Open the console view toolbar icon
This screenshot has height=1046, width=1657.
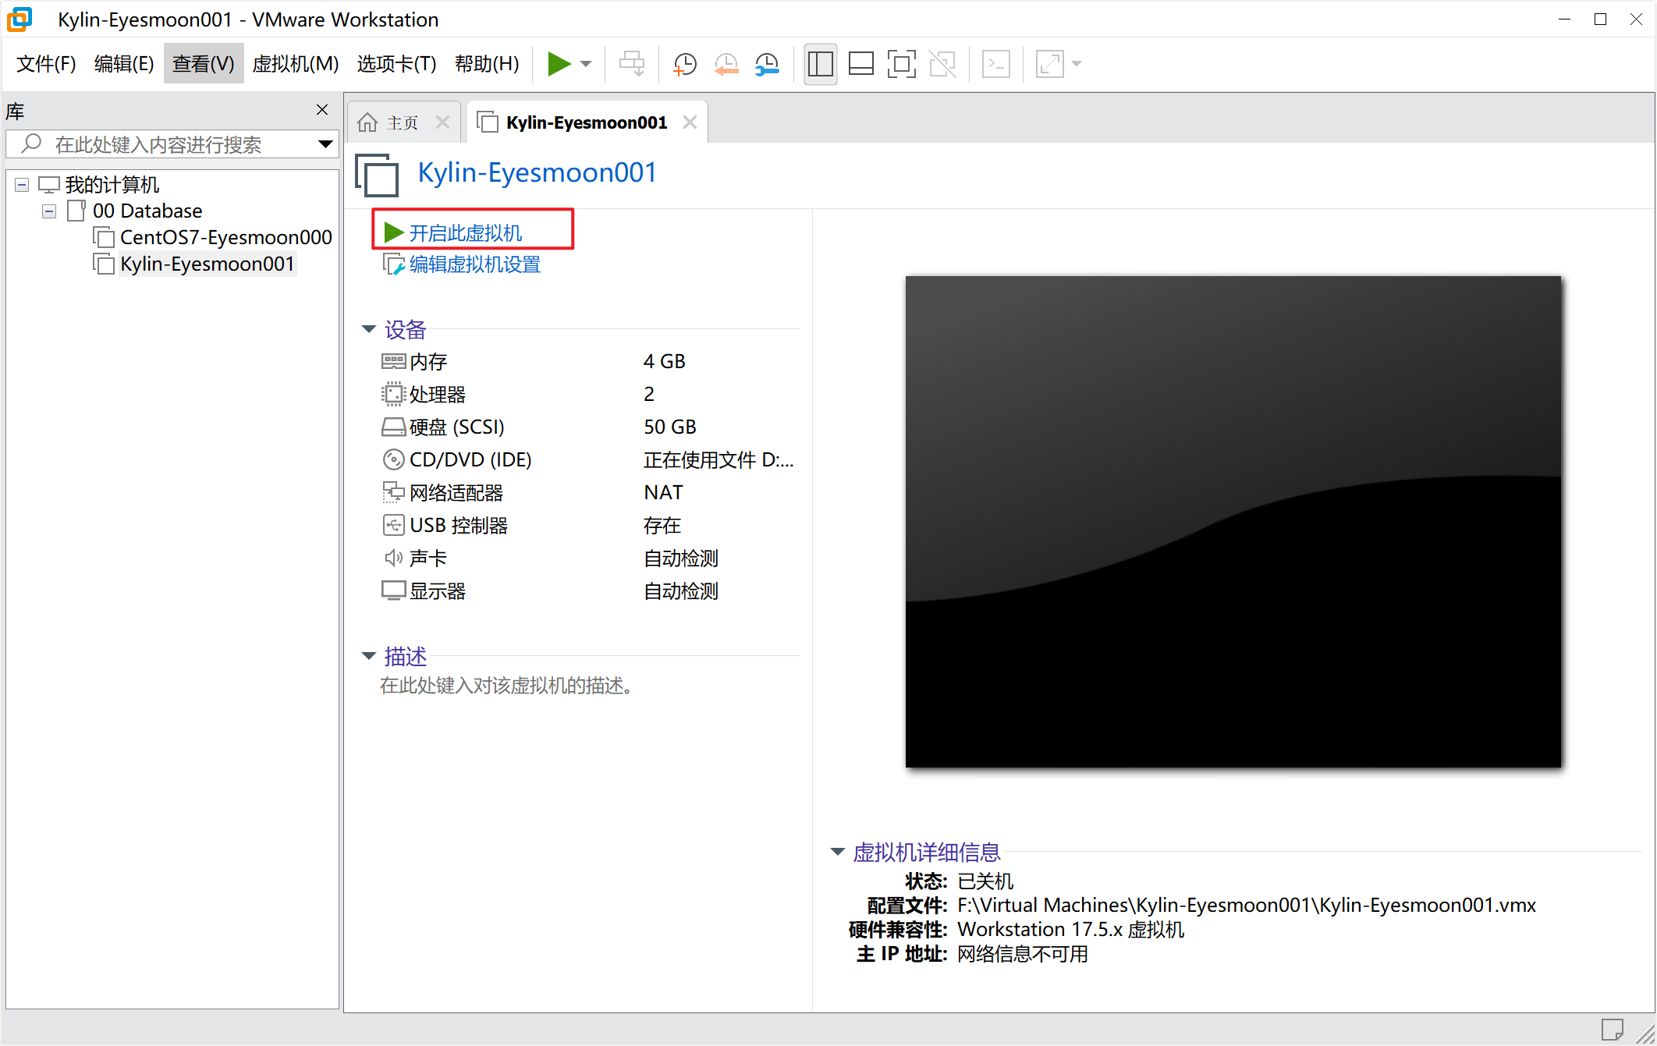pos(996,64)
